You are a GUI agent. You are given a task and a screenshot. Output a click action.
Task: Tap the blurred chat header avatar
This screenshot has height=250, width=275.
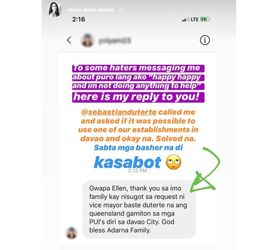pos(87,40)
